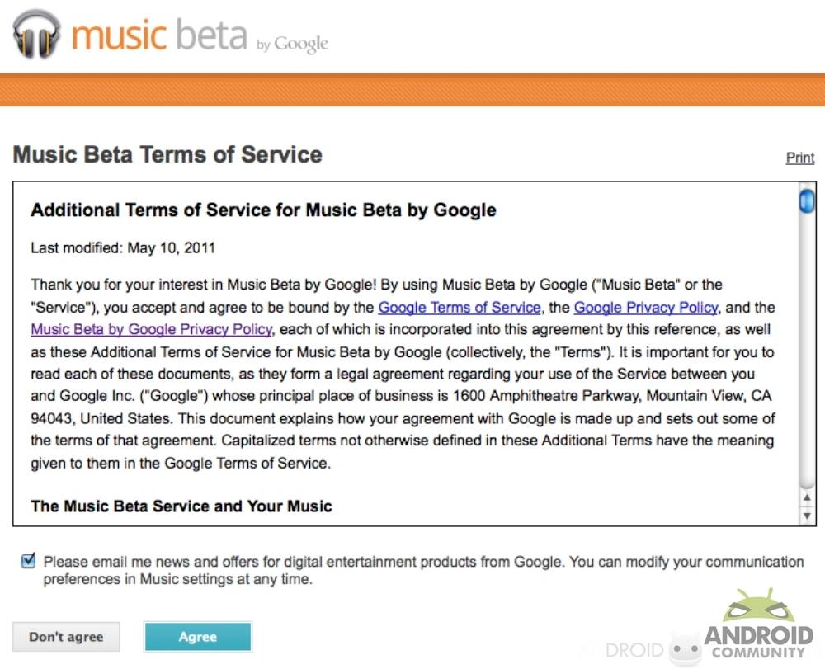
Task: Open the Google Terms of Service link
Action: coord(460,307)
